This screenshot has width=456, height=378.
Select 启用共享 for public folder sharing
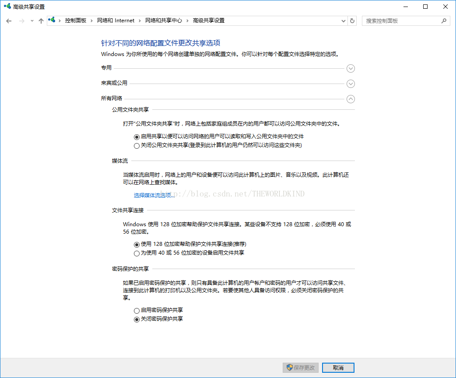[x=137, y=136]
